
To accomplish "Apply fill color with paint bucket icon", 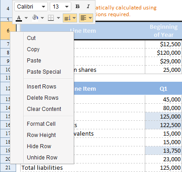I will [x=35, y=18].
